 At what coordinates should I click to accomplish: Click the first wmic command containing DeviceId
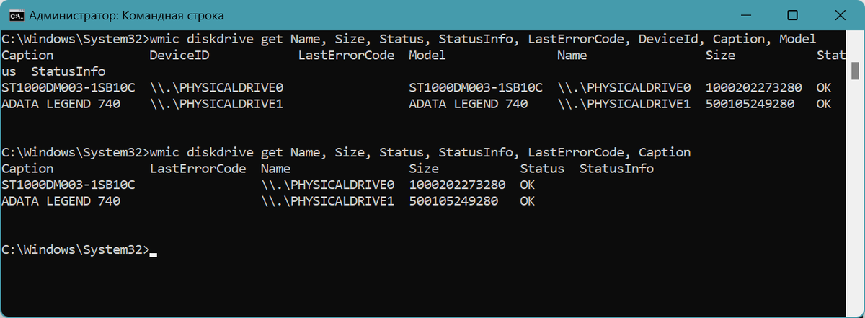tap(482, 39)
